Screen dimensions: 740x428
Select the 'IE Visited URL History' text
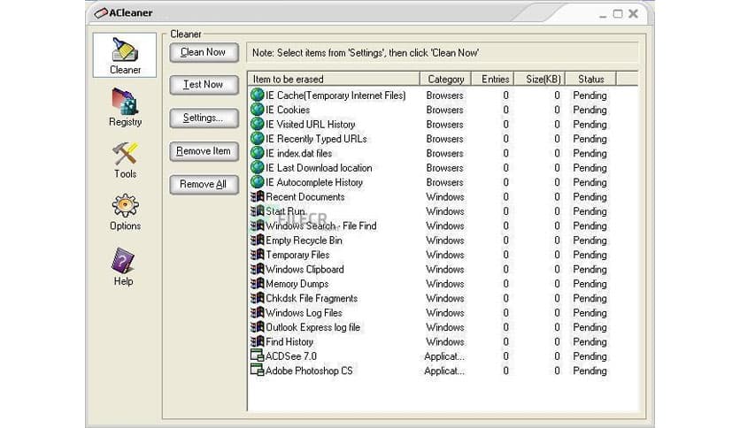point(310,125)
